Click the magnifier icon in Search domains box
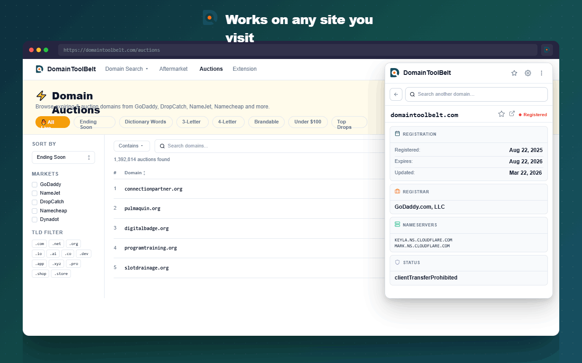Screen dimensions: 582x363 click(162, 146)
